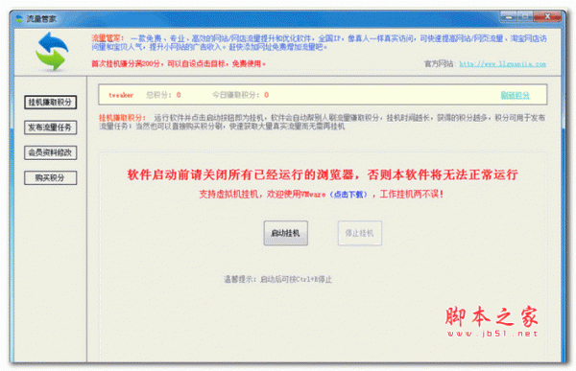Open the 发布流量任务 section
576x371 pixels.
(50, 128)
